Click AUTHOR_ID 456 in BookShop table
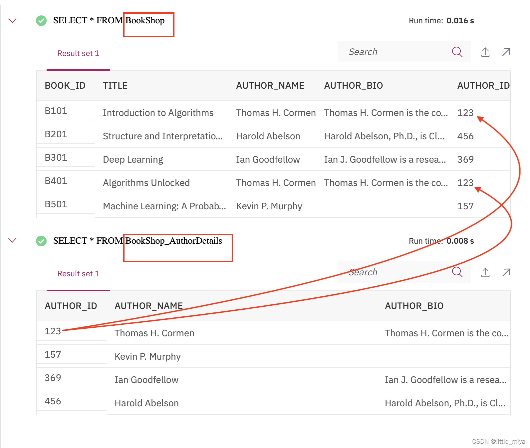530x448 pixels. pos(465,136)
